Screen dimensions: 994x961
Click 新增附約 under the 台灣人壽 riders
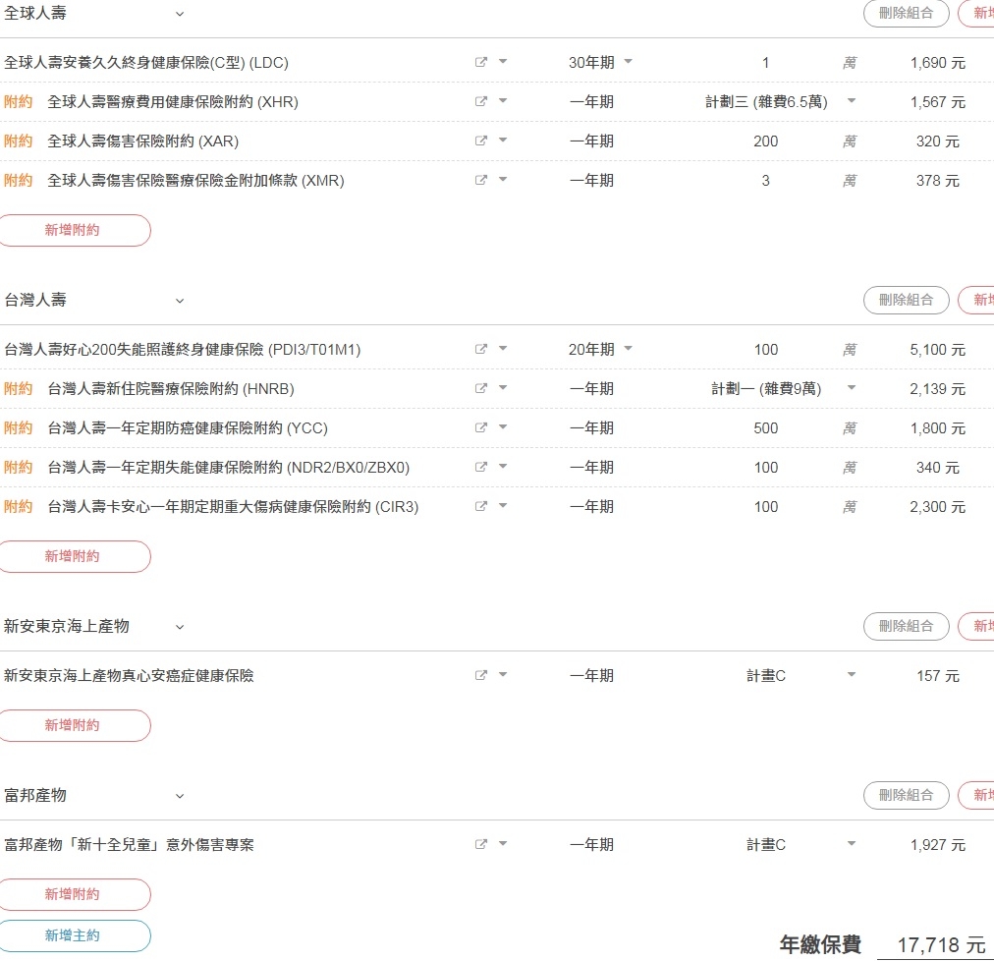tap(73, 556)
